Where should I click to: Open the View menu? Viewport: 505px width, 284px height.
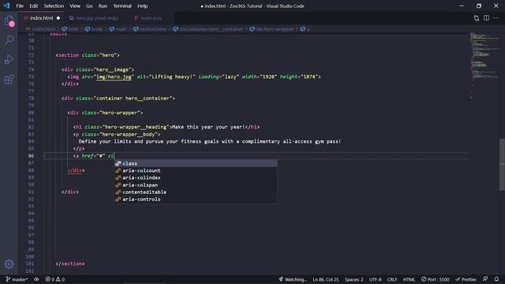75,6
